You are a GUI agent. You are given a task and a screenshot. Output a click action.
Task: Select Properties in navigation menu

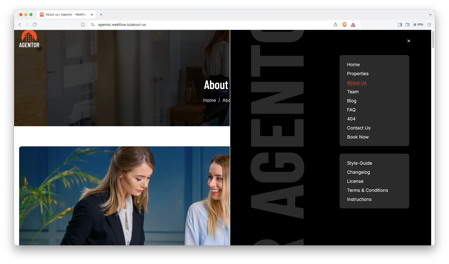(x=358, y=74)
